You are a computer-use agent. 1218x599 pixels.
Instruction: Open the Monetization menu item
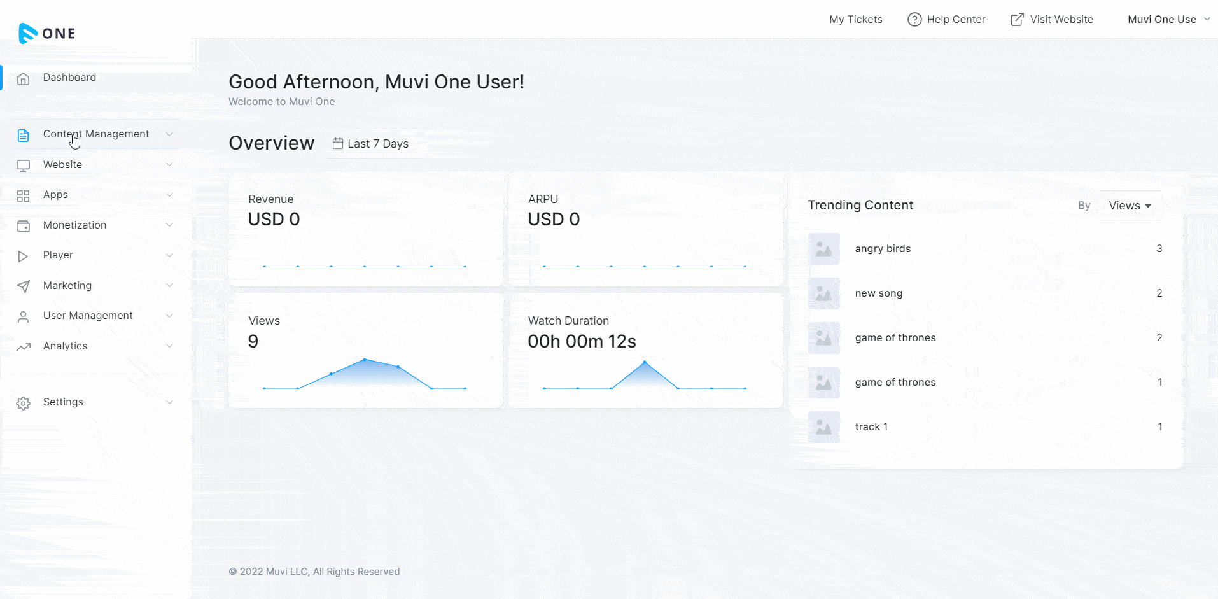(74, 225)
